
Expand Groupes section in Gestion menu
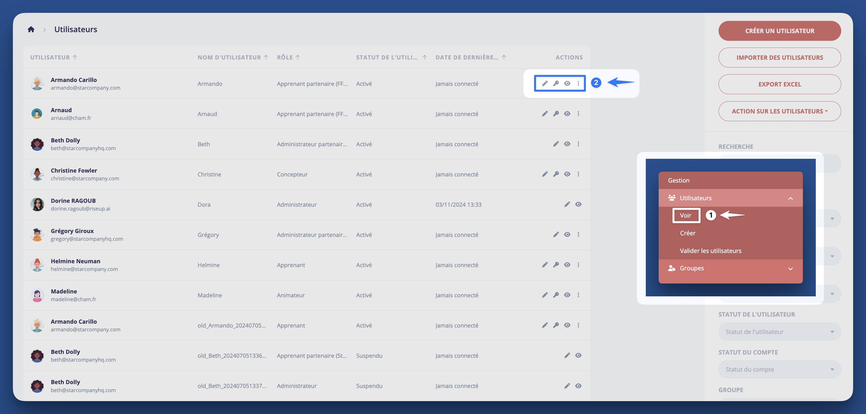730,268
